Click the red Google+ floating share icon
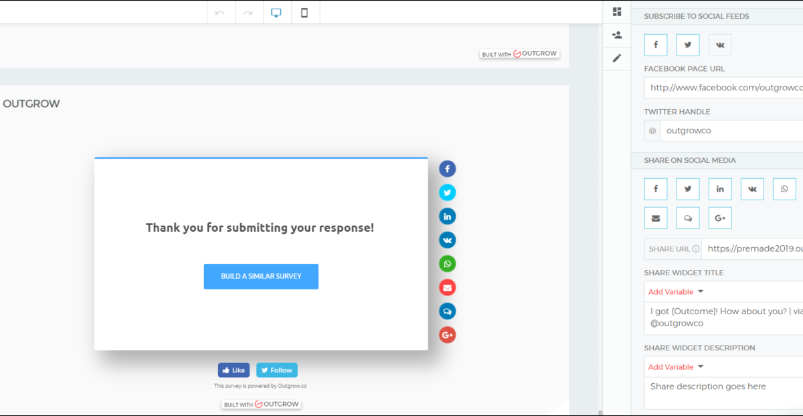 pos(448,335)
